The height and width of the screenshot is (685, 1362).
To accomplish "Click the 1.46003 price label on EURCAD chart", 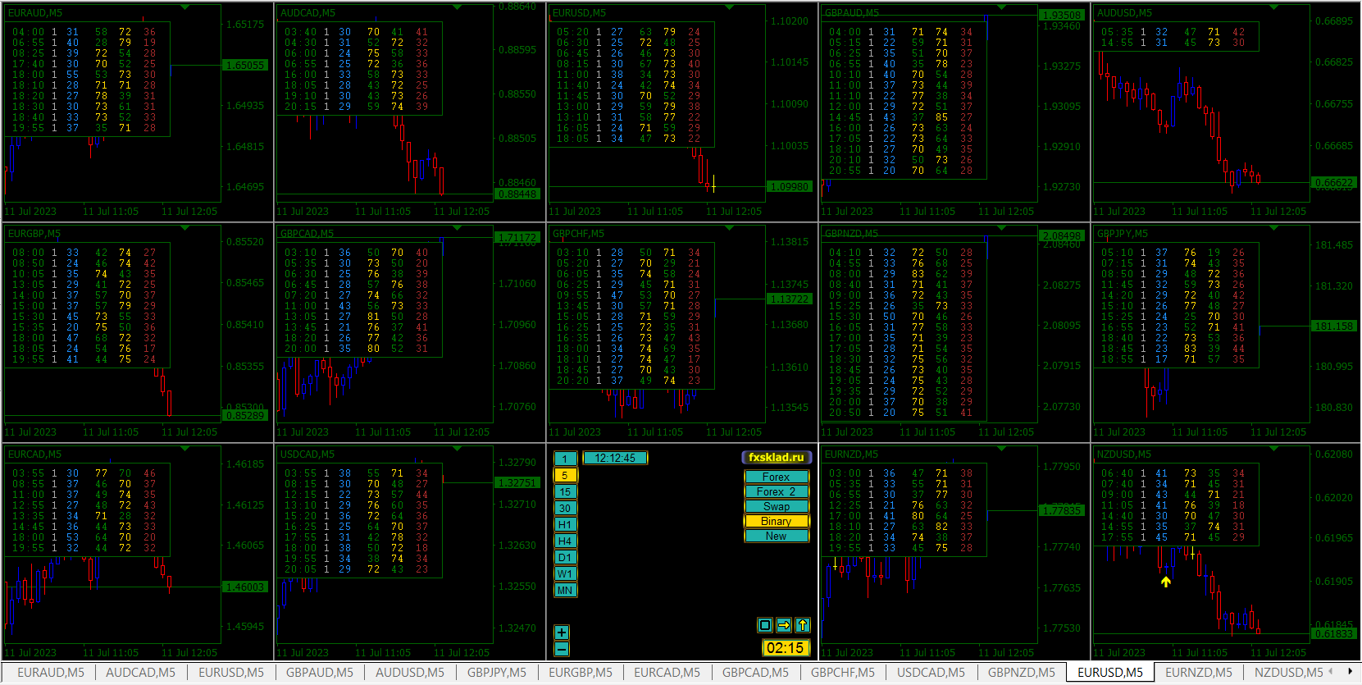I will coord(245,587).
